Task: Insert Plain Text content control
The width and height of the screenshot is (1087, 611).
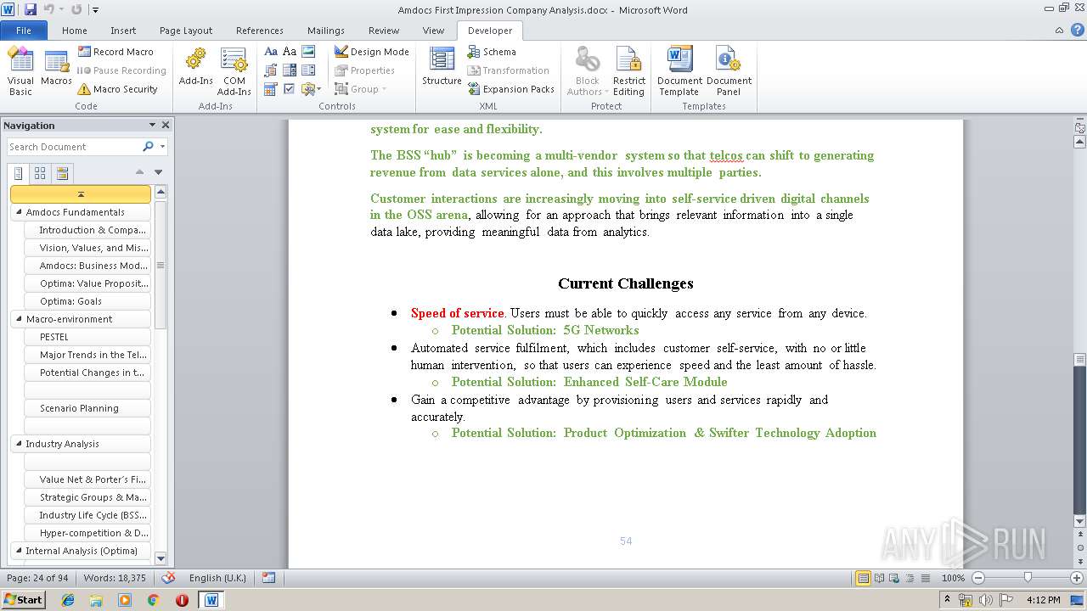Action: tap(290, 52)
